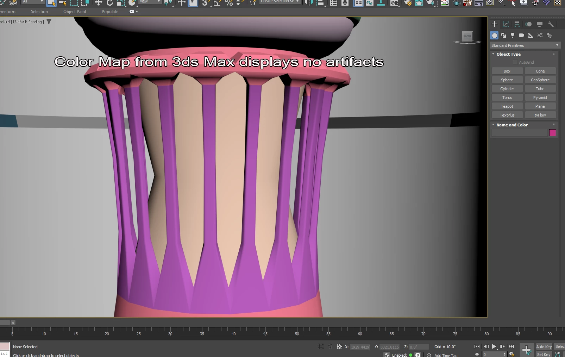Viewport: 565px width, 357px height.
Task: Choose the Rectangular Selection Region tool
Action: click(74, 3)
